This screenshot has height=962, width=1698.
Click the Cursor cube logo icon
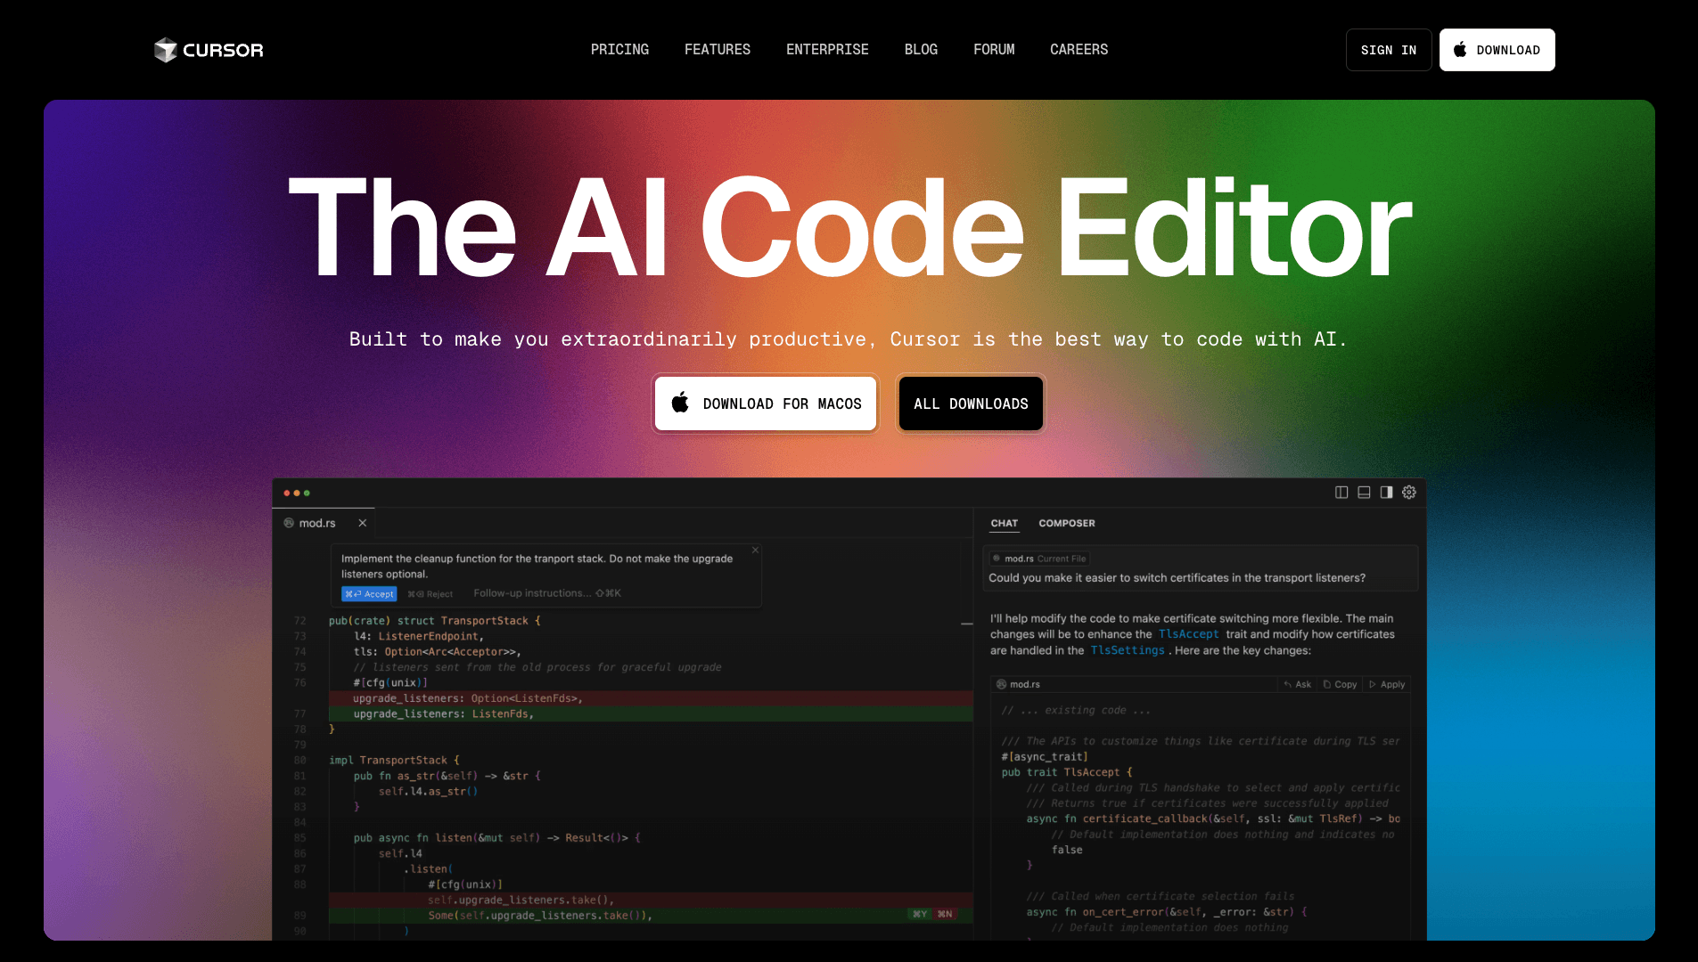click(165, 50)
